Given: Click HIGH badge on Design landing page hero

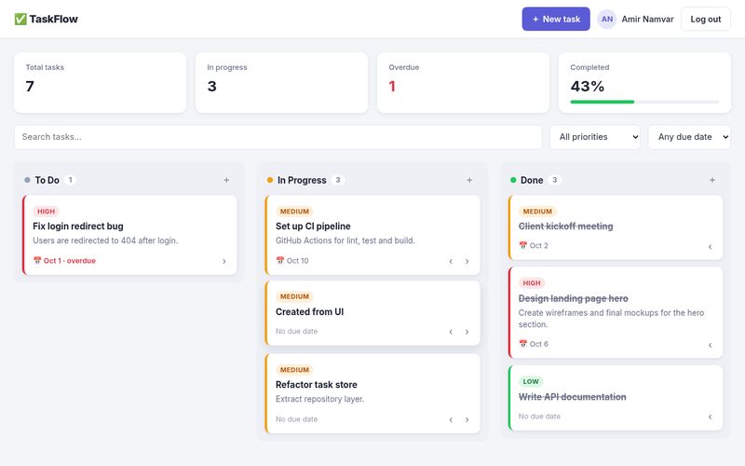Looking at the screenshot, I should tap(532, 283).
